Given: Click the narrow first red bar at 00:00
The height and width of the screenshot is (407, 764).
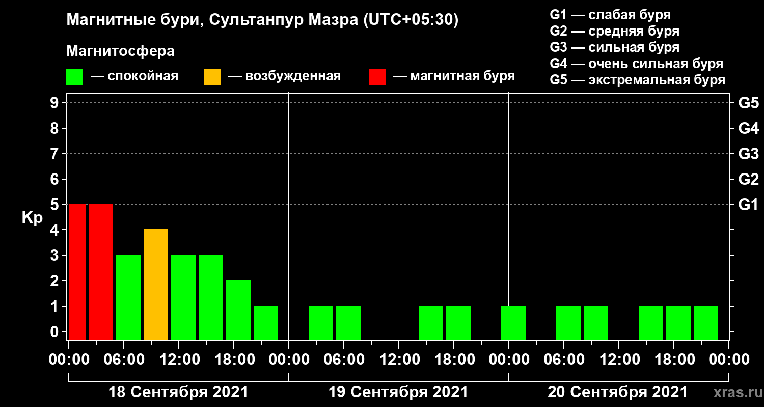Looking at the screenshot, I should pyautogui.click(x=77, y=272).
